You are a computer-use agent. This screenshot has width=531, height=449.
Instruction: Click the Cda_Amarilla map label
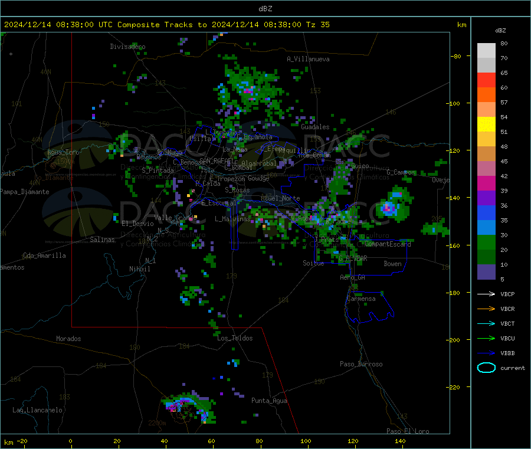pos(44,255)
